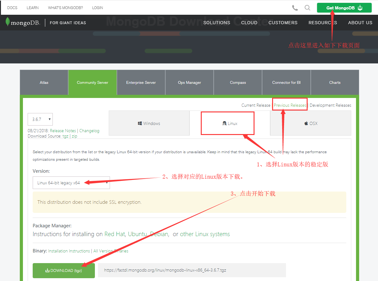This screenshot has width=378, height=281.
Task: Switch to the Charts tab
Action: (x=335, y=83)
